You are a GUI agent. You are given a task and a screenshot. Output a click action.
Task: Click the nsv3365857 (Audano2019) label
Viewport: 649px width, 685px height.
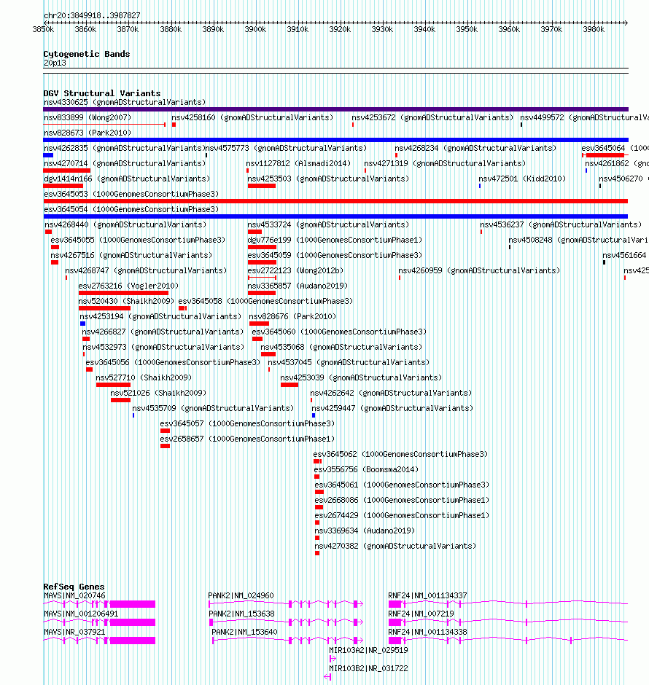pos(298,286)
